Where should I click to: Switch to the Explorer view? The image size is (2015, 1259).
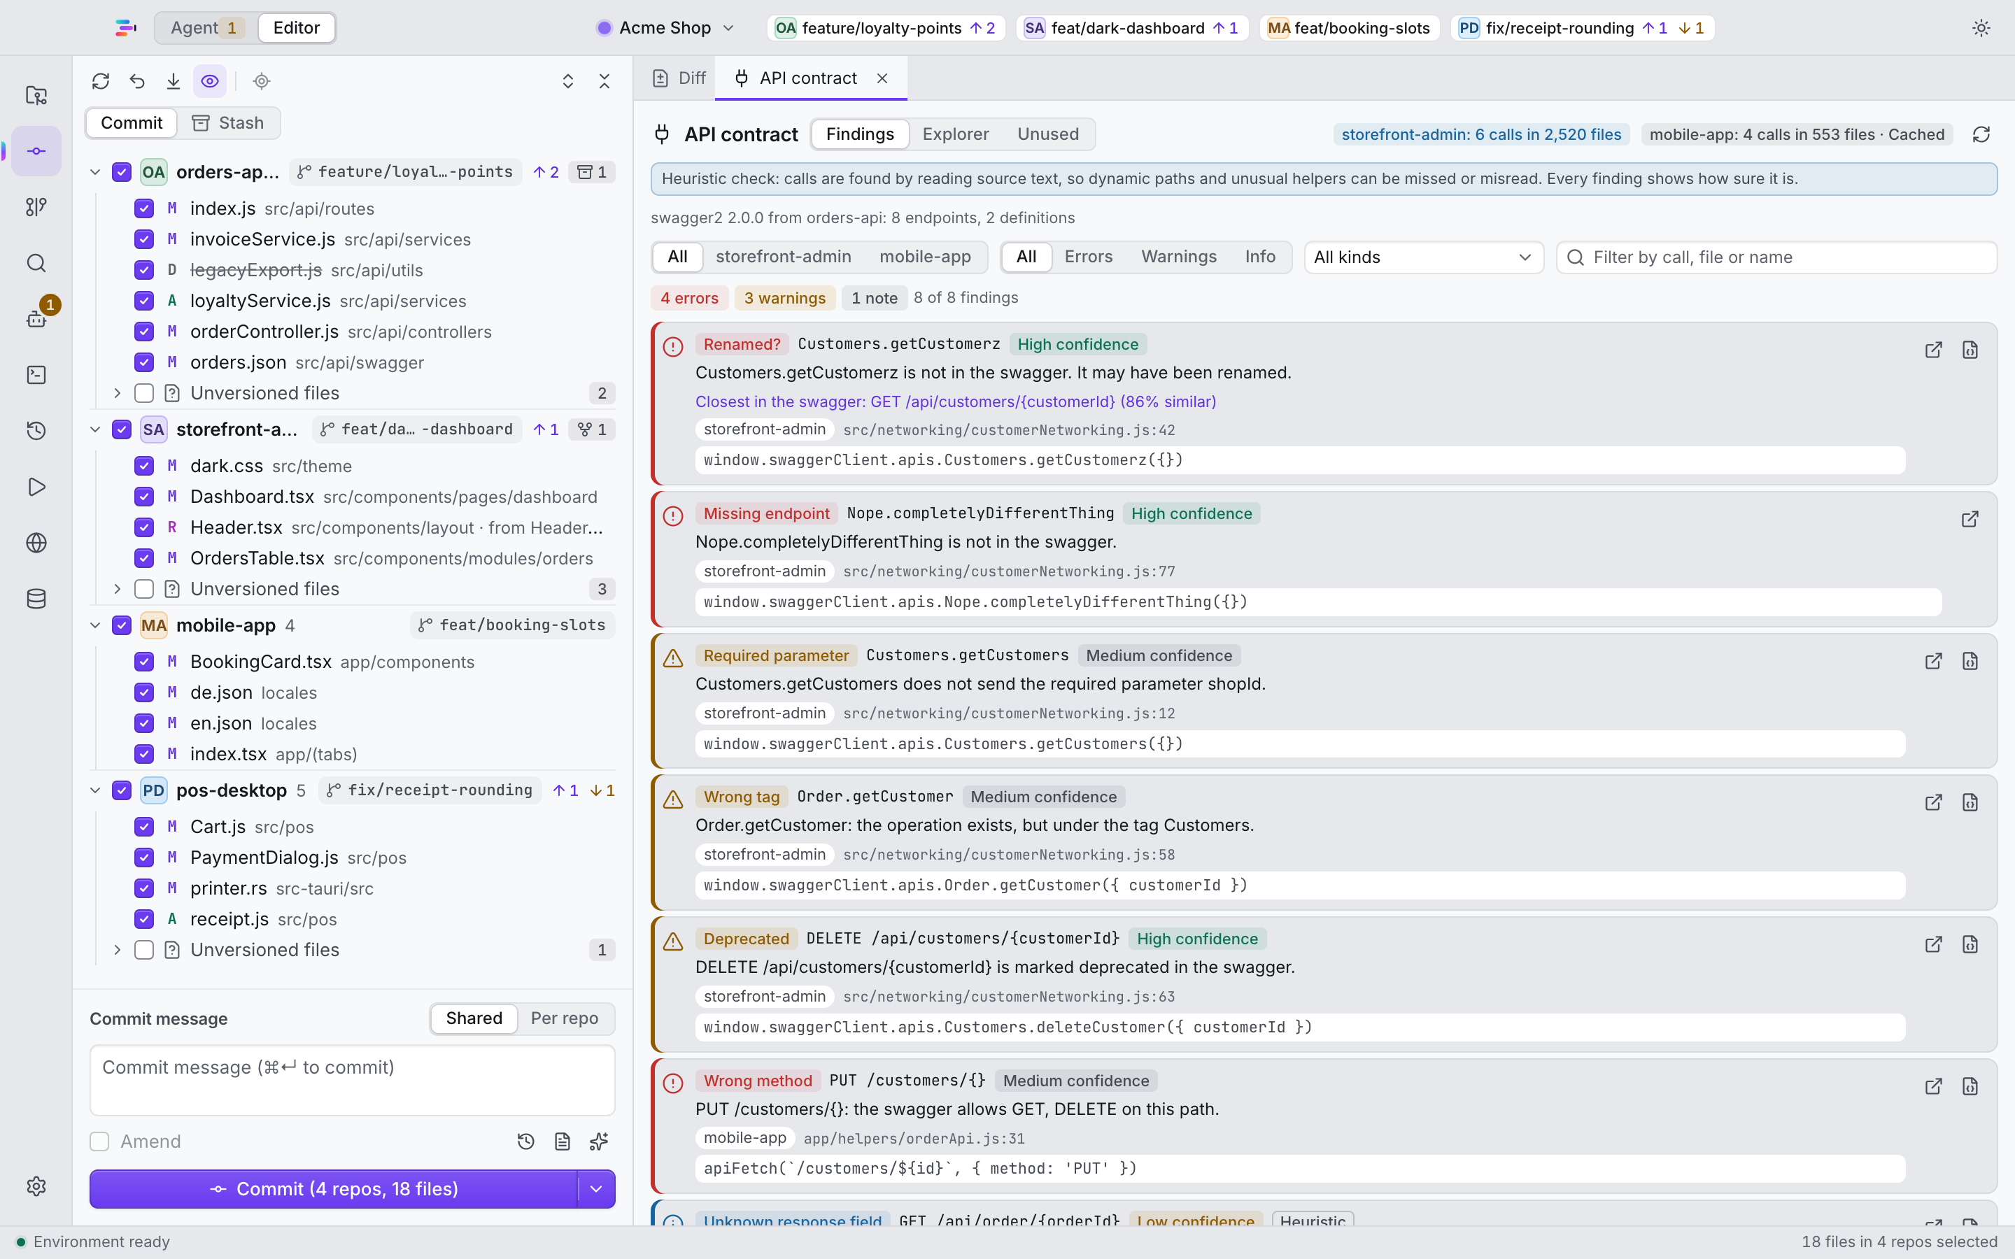point(955,134)
